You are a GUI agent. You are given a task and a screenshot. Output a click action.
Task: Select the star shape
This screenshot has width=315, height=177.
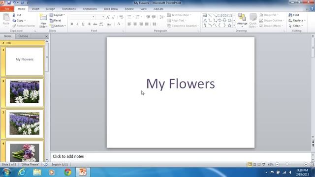point(229,26)
